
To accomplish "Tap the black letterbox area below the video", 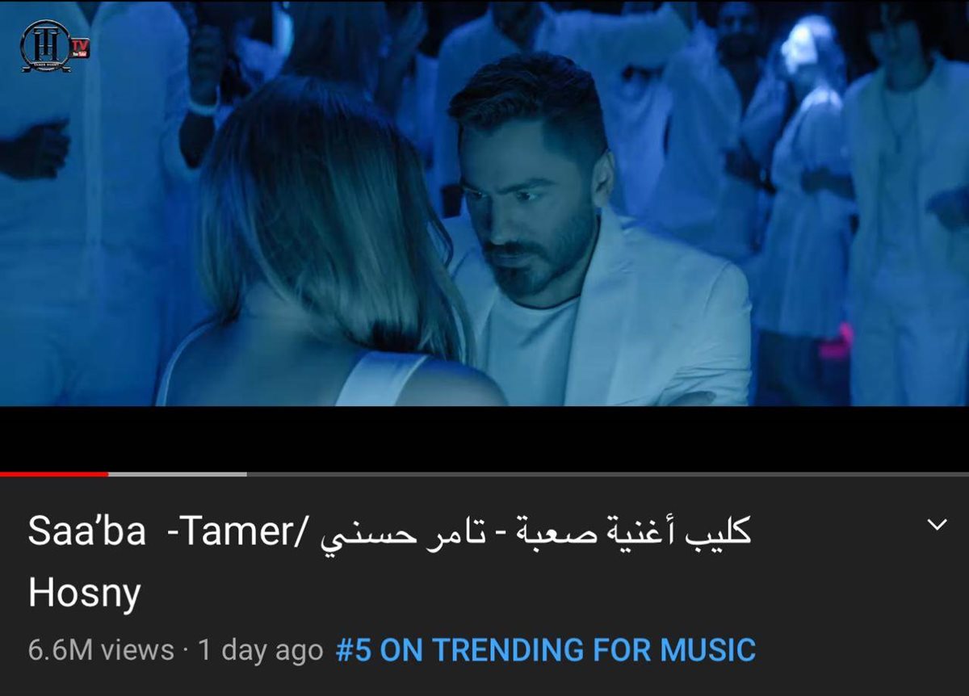I will point(484,438).
